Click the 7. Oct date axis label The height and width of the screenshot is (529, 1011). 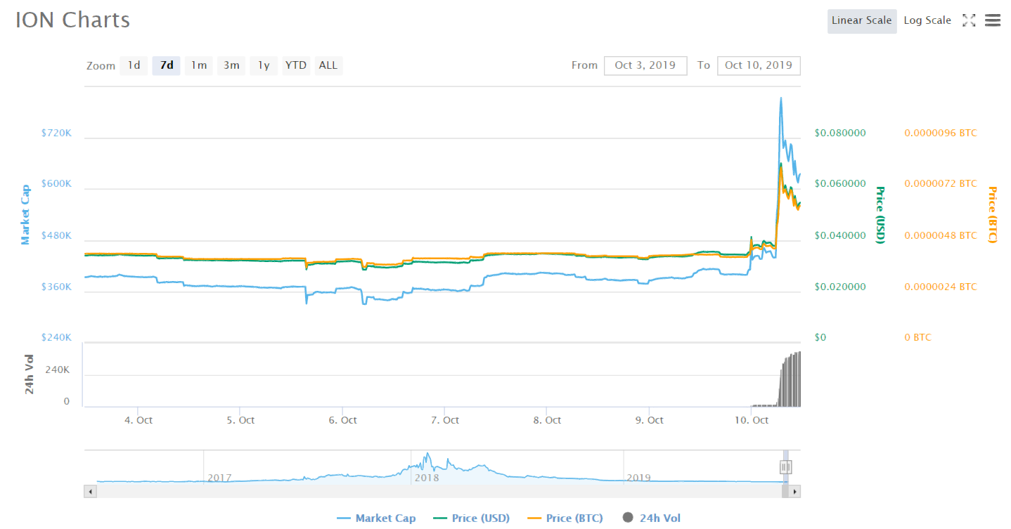[444, 420]
